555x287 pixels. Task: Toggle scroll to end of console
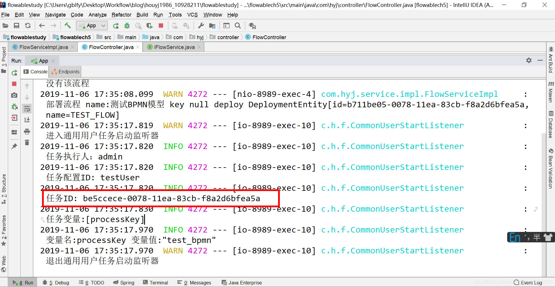click(x=27, y=120)
